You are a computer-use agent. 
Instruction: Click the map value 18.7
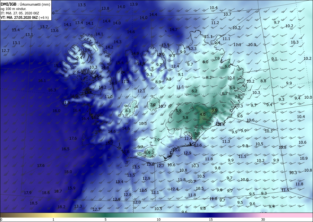(x=58, y=191)
